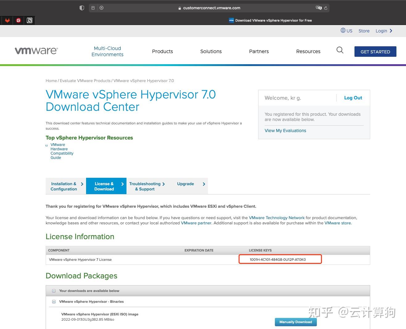Switch to the Troubleshooting & Support tab

pyautogui.click(x=145, y=186)
